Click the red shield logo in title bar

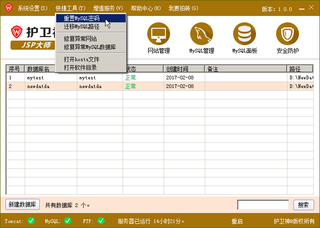click(x=9, y=8)
